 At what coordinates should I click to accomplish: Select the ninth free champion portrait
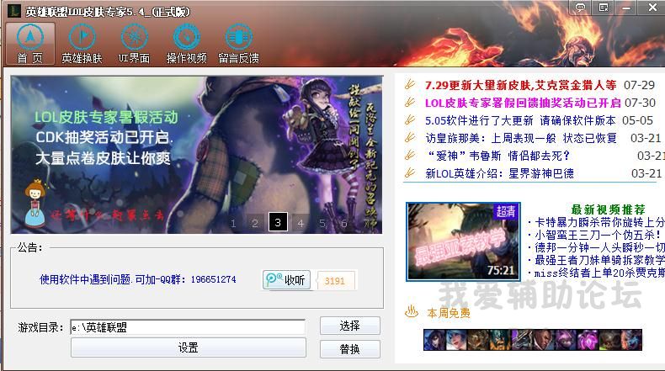pyautogui.click(x=609, y=340)
